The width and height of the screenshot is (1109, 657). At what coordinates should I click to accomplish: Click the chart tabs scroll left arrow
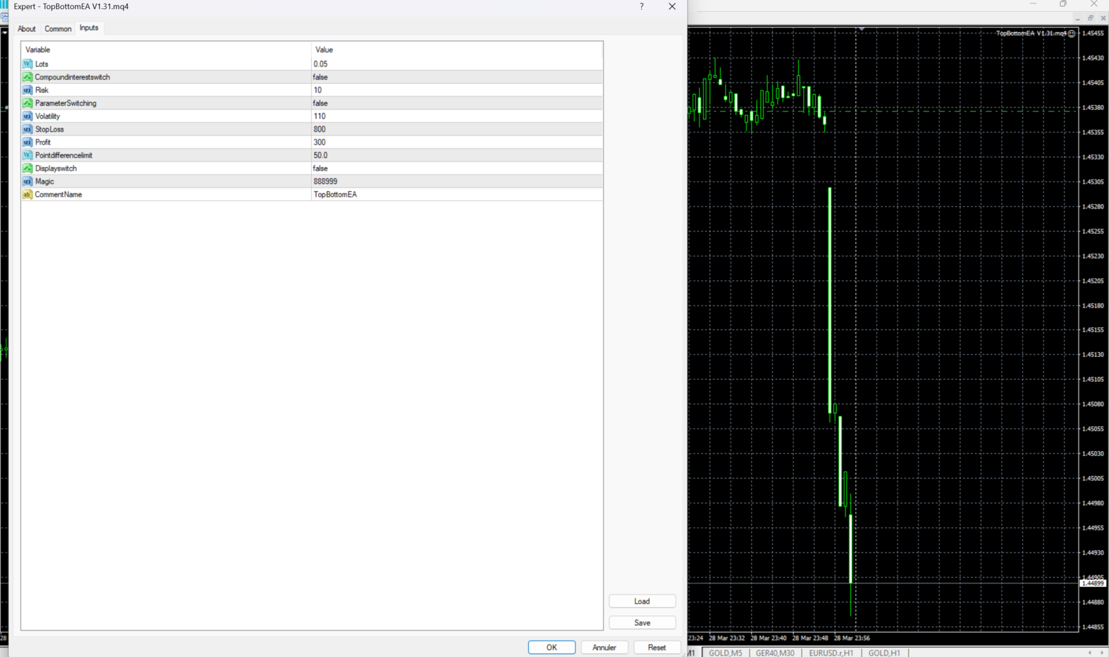click(1090, 653)
